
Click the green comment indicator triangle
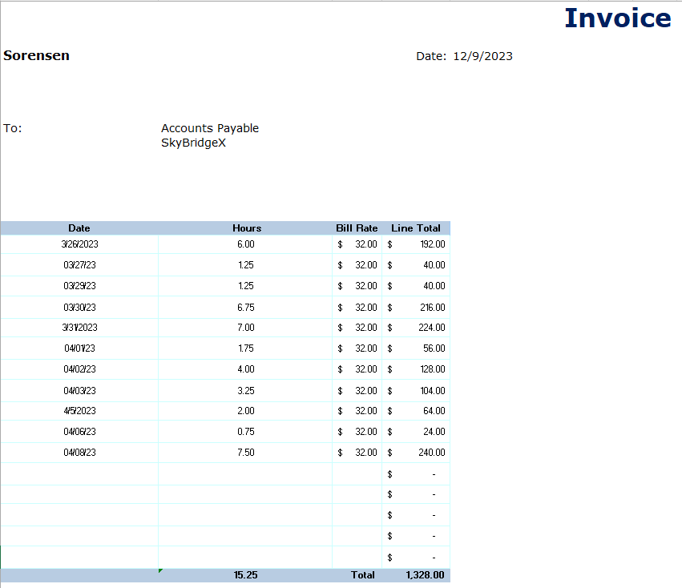tap(161, 570)
